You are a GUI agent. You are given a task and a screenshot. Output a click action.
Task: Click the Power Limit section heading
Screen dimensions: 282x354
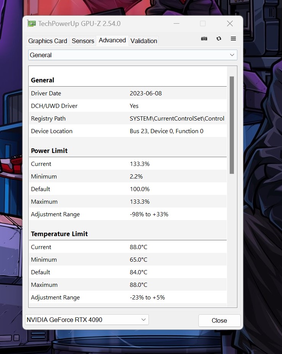click(x=49, y=151)
